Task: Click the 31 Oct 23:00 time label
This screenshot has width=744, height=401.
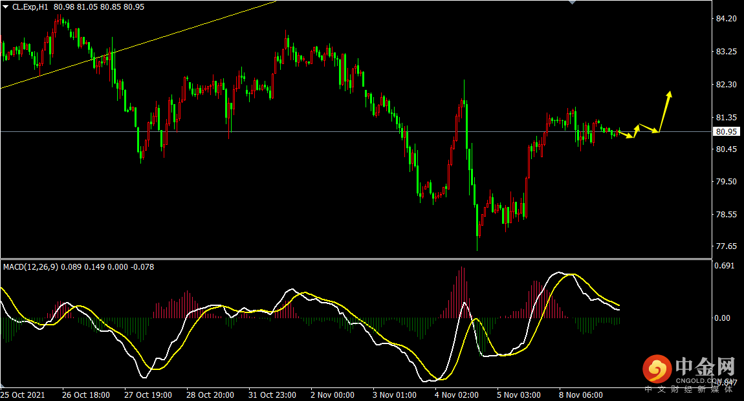Action: (272, 395)
